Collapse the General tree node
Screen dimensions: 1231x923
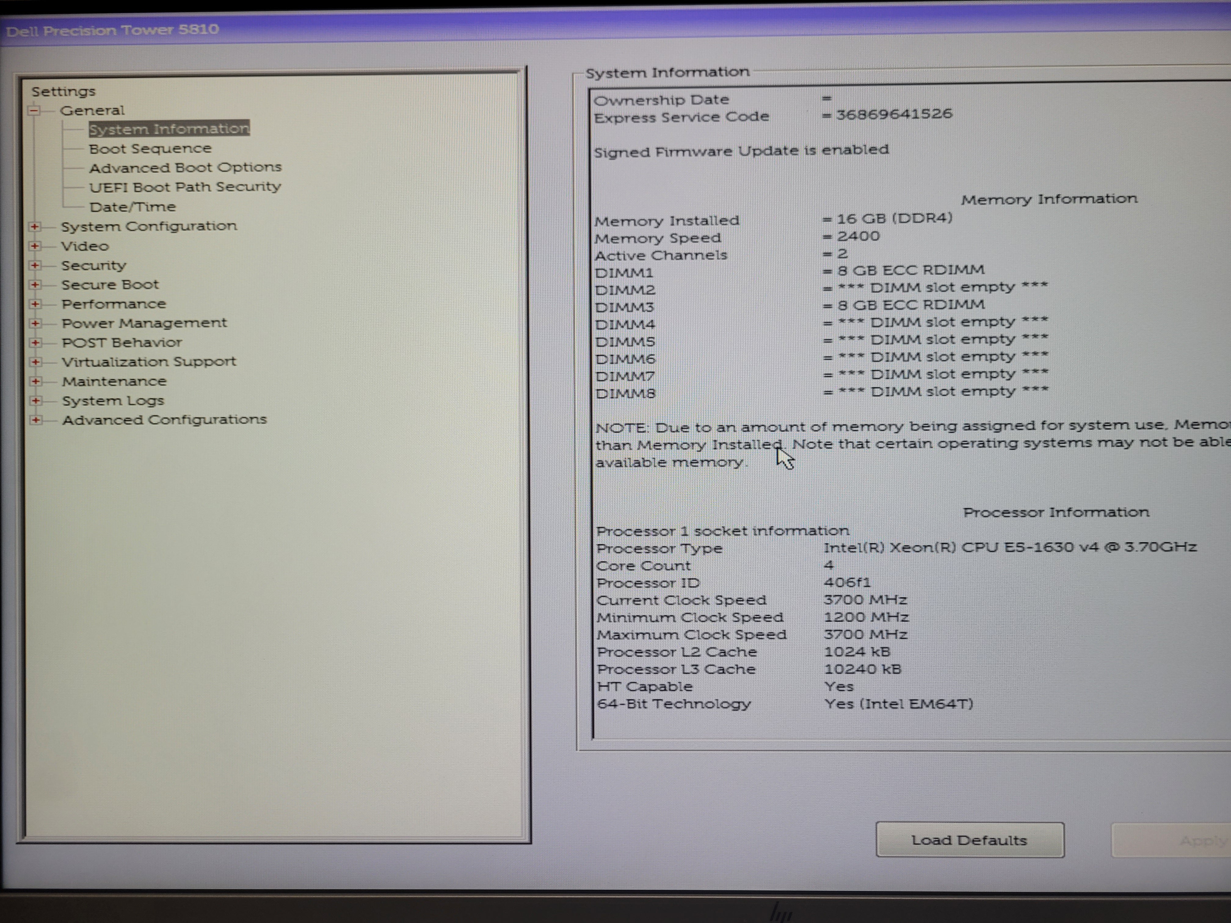(x=34, y=111)
